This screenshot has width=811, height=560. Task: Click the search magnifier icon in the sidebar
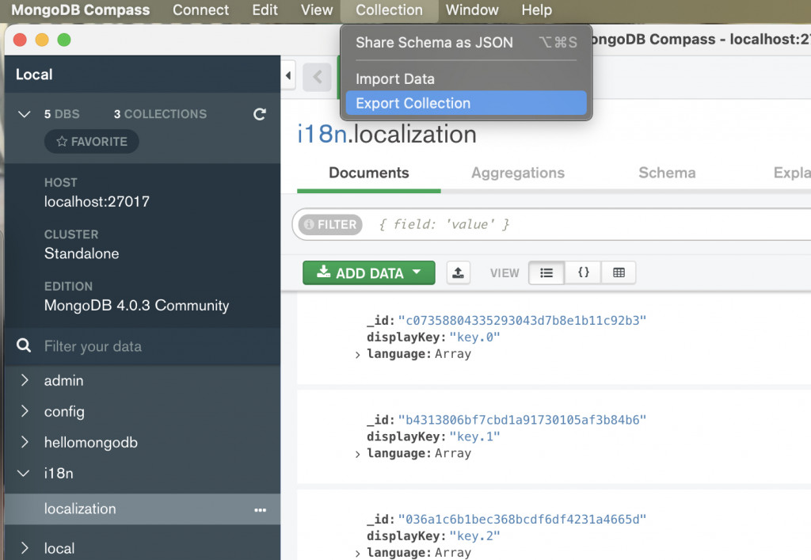pyautogui.click(x=24, y=345)
